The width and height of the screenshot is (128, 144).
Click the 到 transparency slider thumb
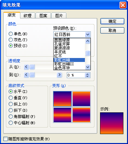point(32,75)
